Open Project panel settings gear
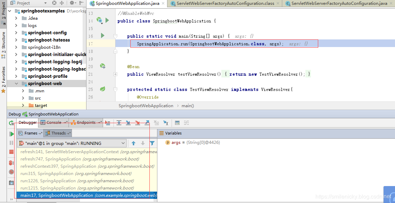395x203 pixels. (73, 3)
